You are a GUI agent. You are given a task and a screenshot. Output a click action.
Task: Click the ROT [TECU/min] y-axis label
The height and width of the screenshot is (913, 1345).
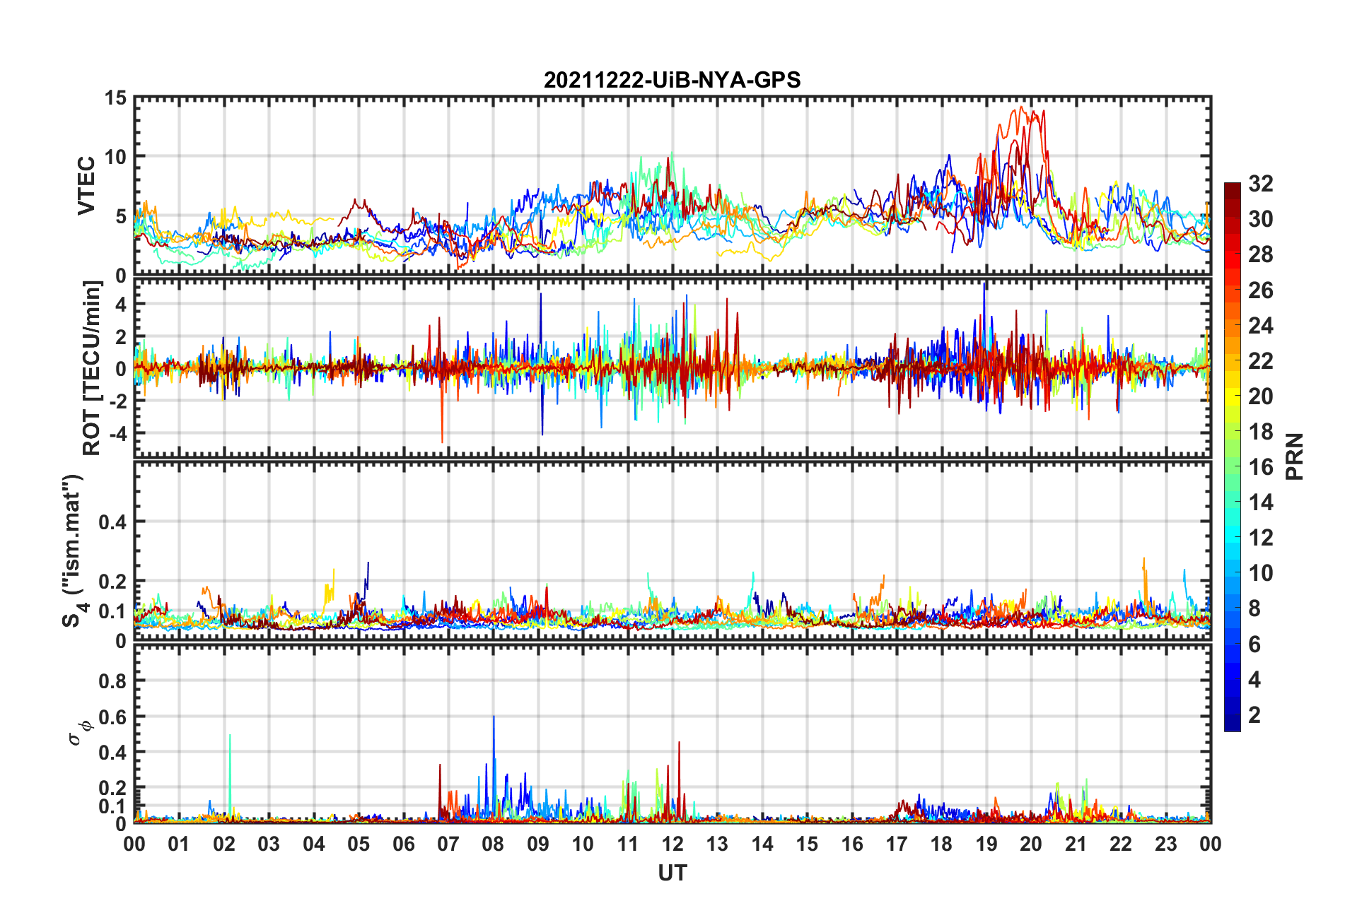click(93, 368)
